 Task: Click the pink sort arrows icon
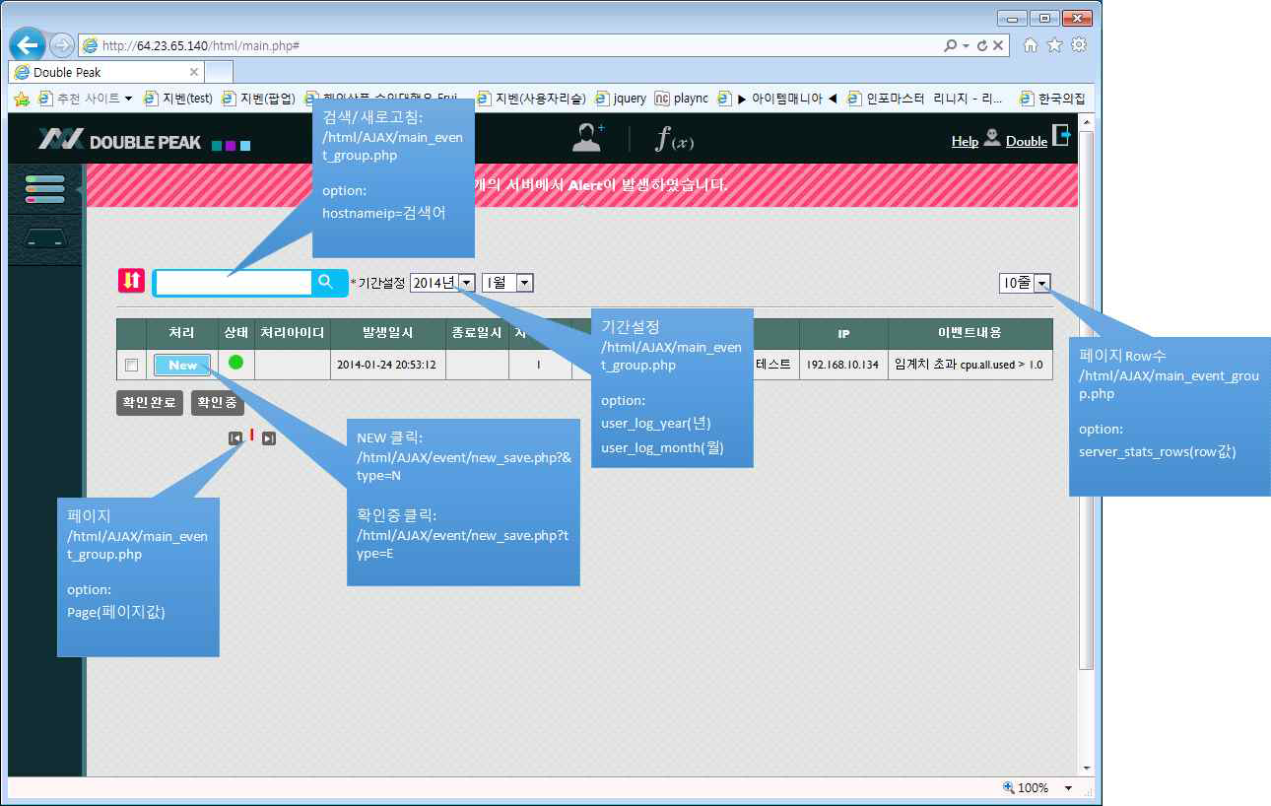(x=131, y=281)
